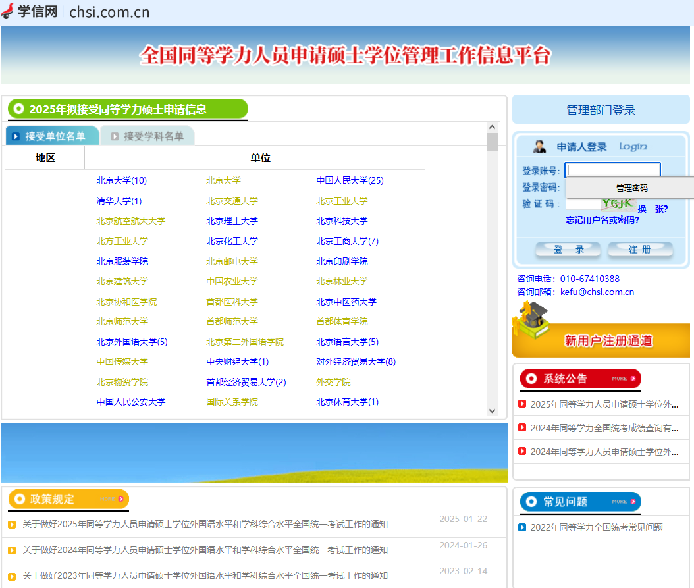Open 对外经济贸易大学(8) link
694x588 pixels.
pos(356,361)
